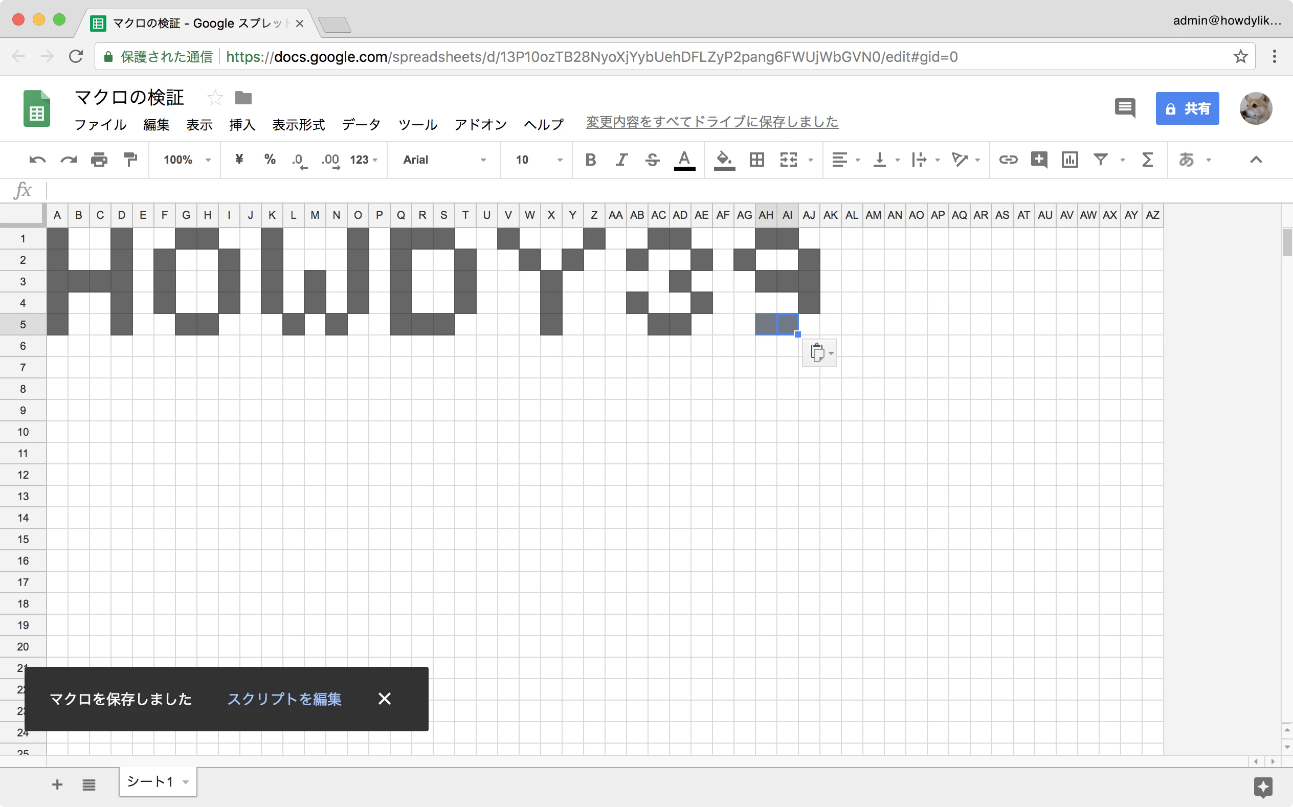The height and width of the screenshot is (807, 1293).
Task: Click the Merge cells icon
Action: [788, 160]
